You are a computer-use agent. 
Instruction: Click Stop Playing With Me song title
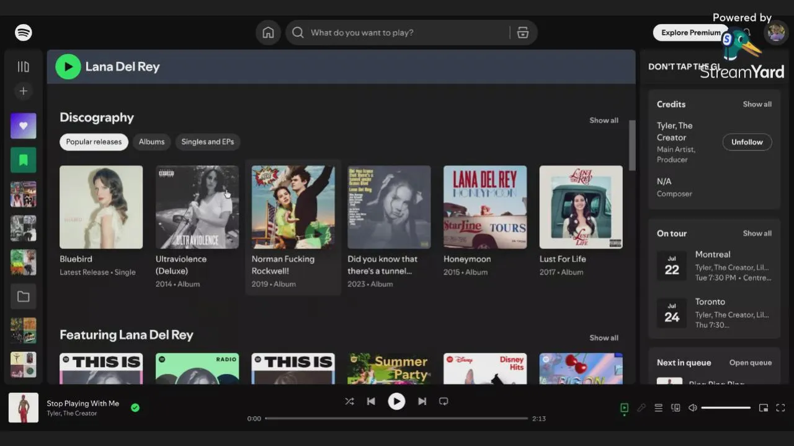coord(83,403)
